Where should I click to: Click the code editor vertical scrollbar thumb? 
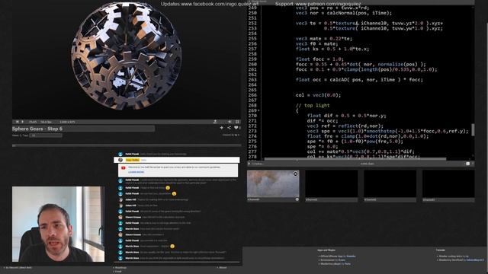(x=473, y=130)
